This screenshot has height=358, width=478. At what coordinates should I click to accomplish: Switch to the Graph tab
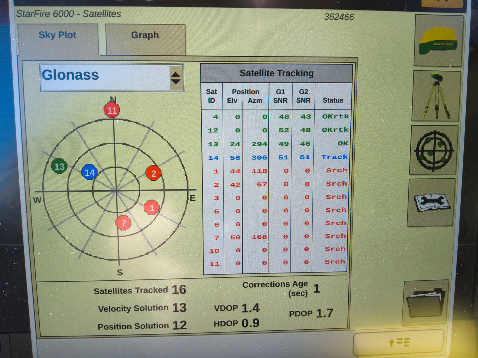(x=145, y=35)
